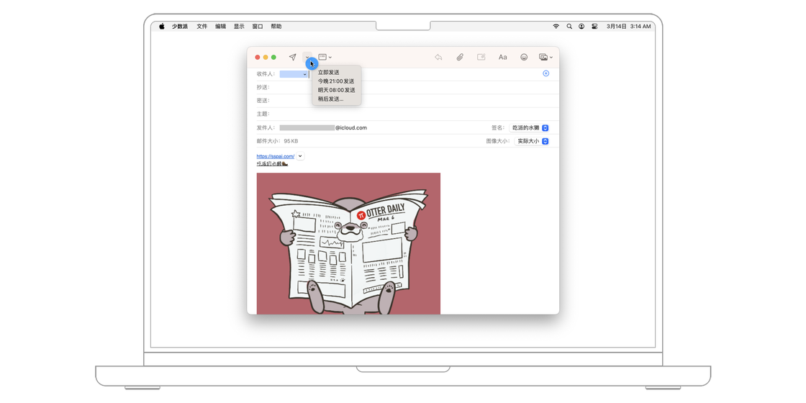Screen dimensions: 806x403
Task: Click the header fields icon in toolbar
Action: tap(323, 57)
